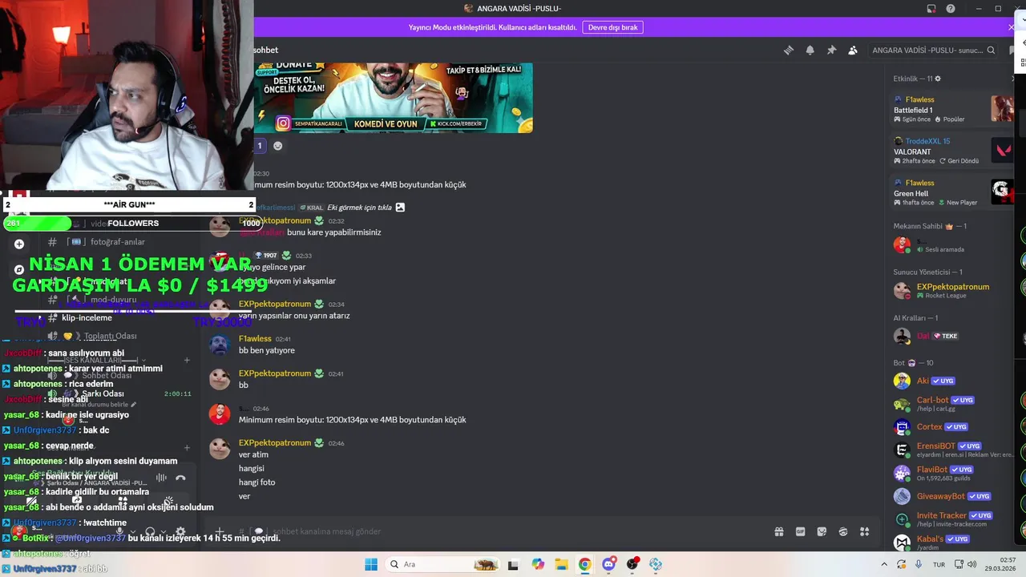The image size is (1026, 577).
Task: Click TUR keyboard language indicator
Action: pos(939,565)
